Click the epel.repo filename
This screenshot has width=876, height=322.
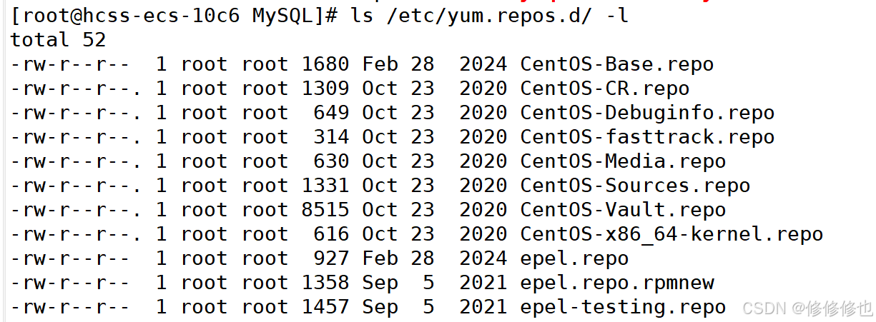(x=574, y=258)
